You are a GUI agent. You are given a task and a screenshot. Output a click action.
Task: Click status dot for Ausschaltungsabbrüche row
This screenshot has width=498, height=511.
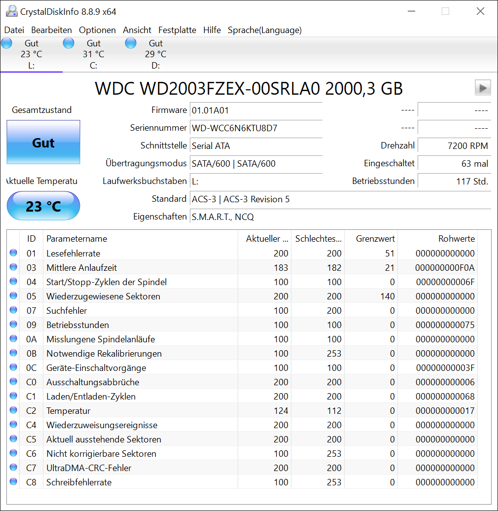click(13, 381)
